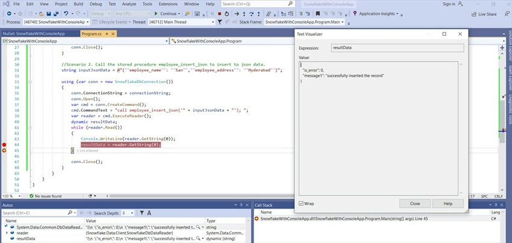Click the top Search (Ctrl+Q) box
Image resolution: width=512 pixels, height=243 pixels.
click(258, 4)
